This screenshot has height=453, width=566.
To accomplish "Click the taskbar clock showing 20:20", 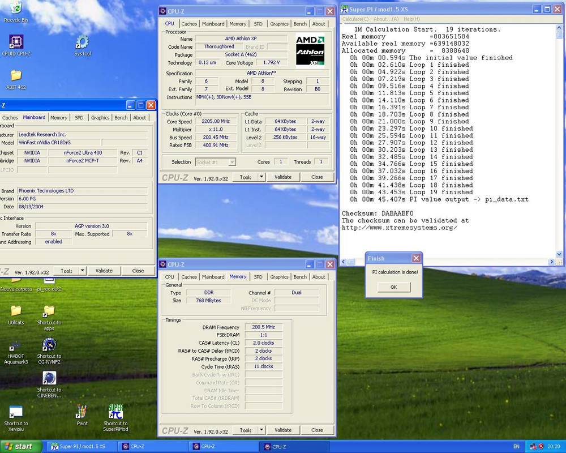I will point(554,447).
